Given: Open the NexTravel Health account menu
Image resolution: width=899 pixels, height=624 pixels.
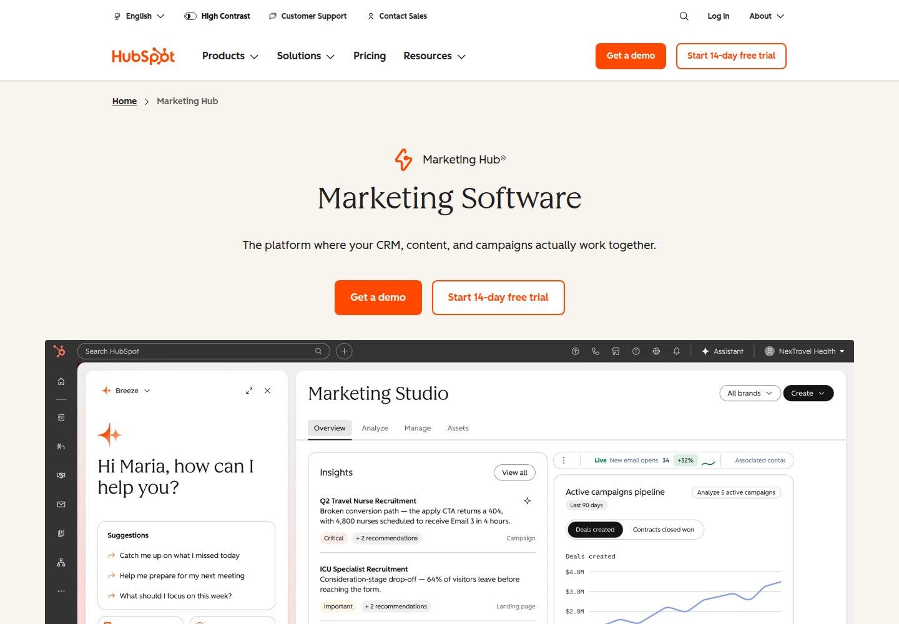Looking at the screenshot, I should click(805, 351).
